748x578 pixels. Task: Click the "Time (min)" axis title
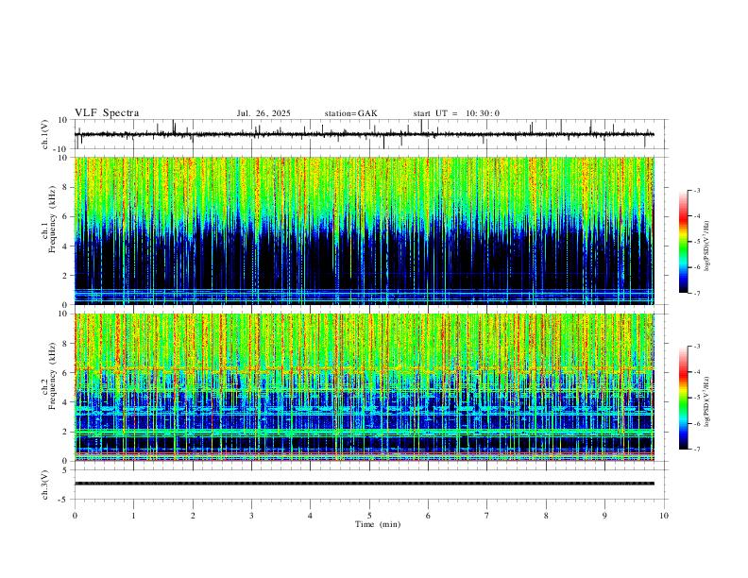378,524
